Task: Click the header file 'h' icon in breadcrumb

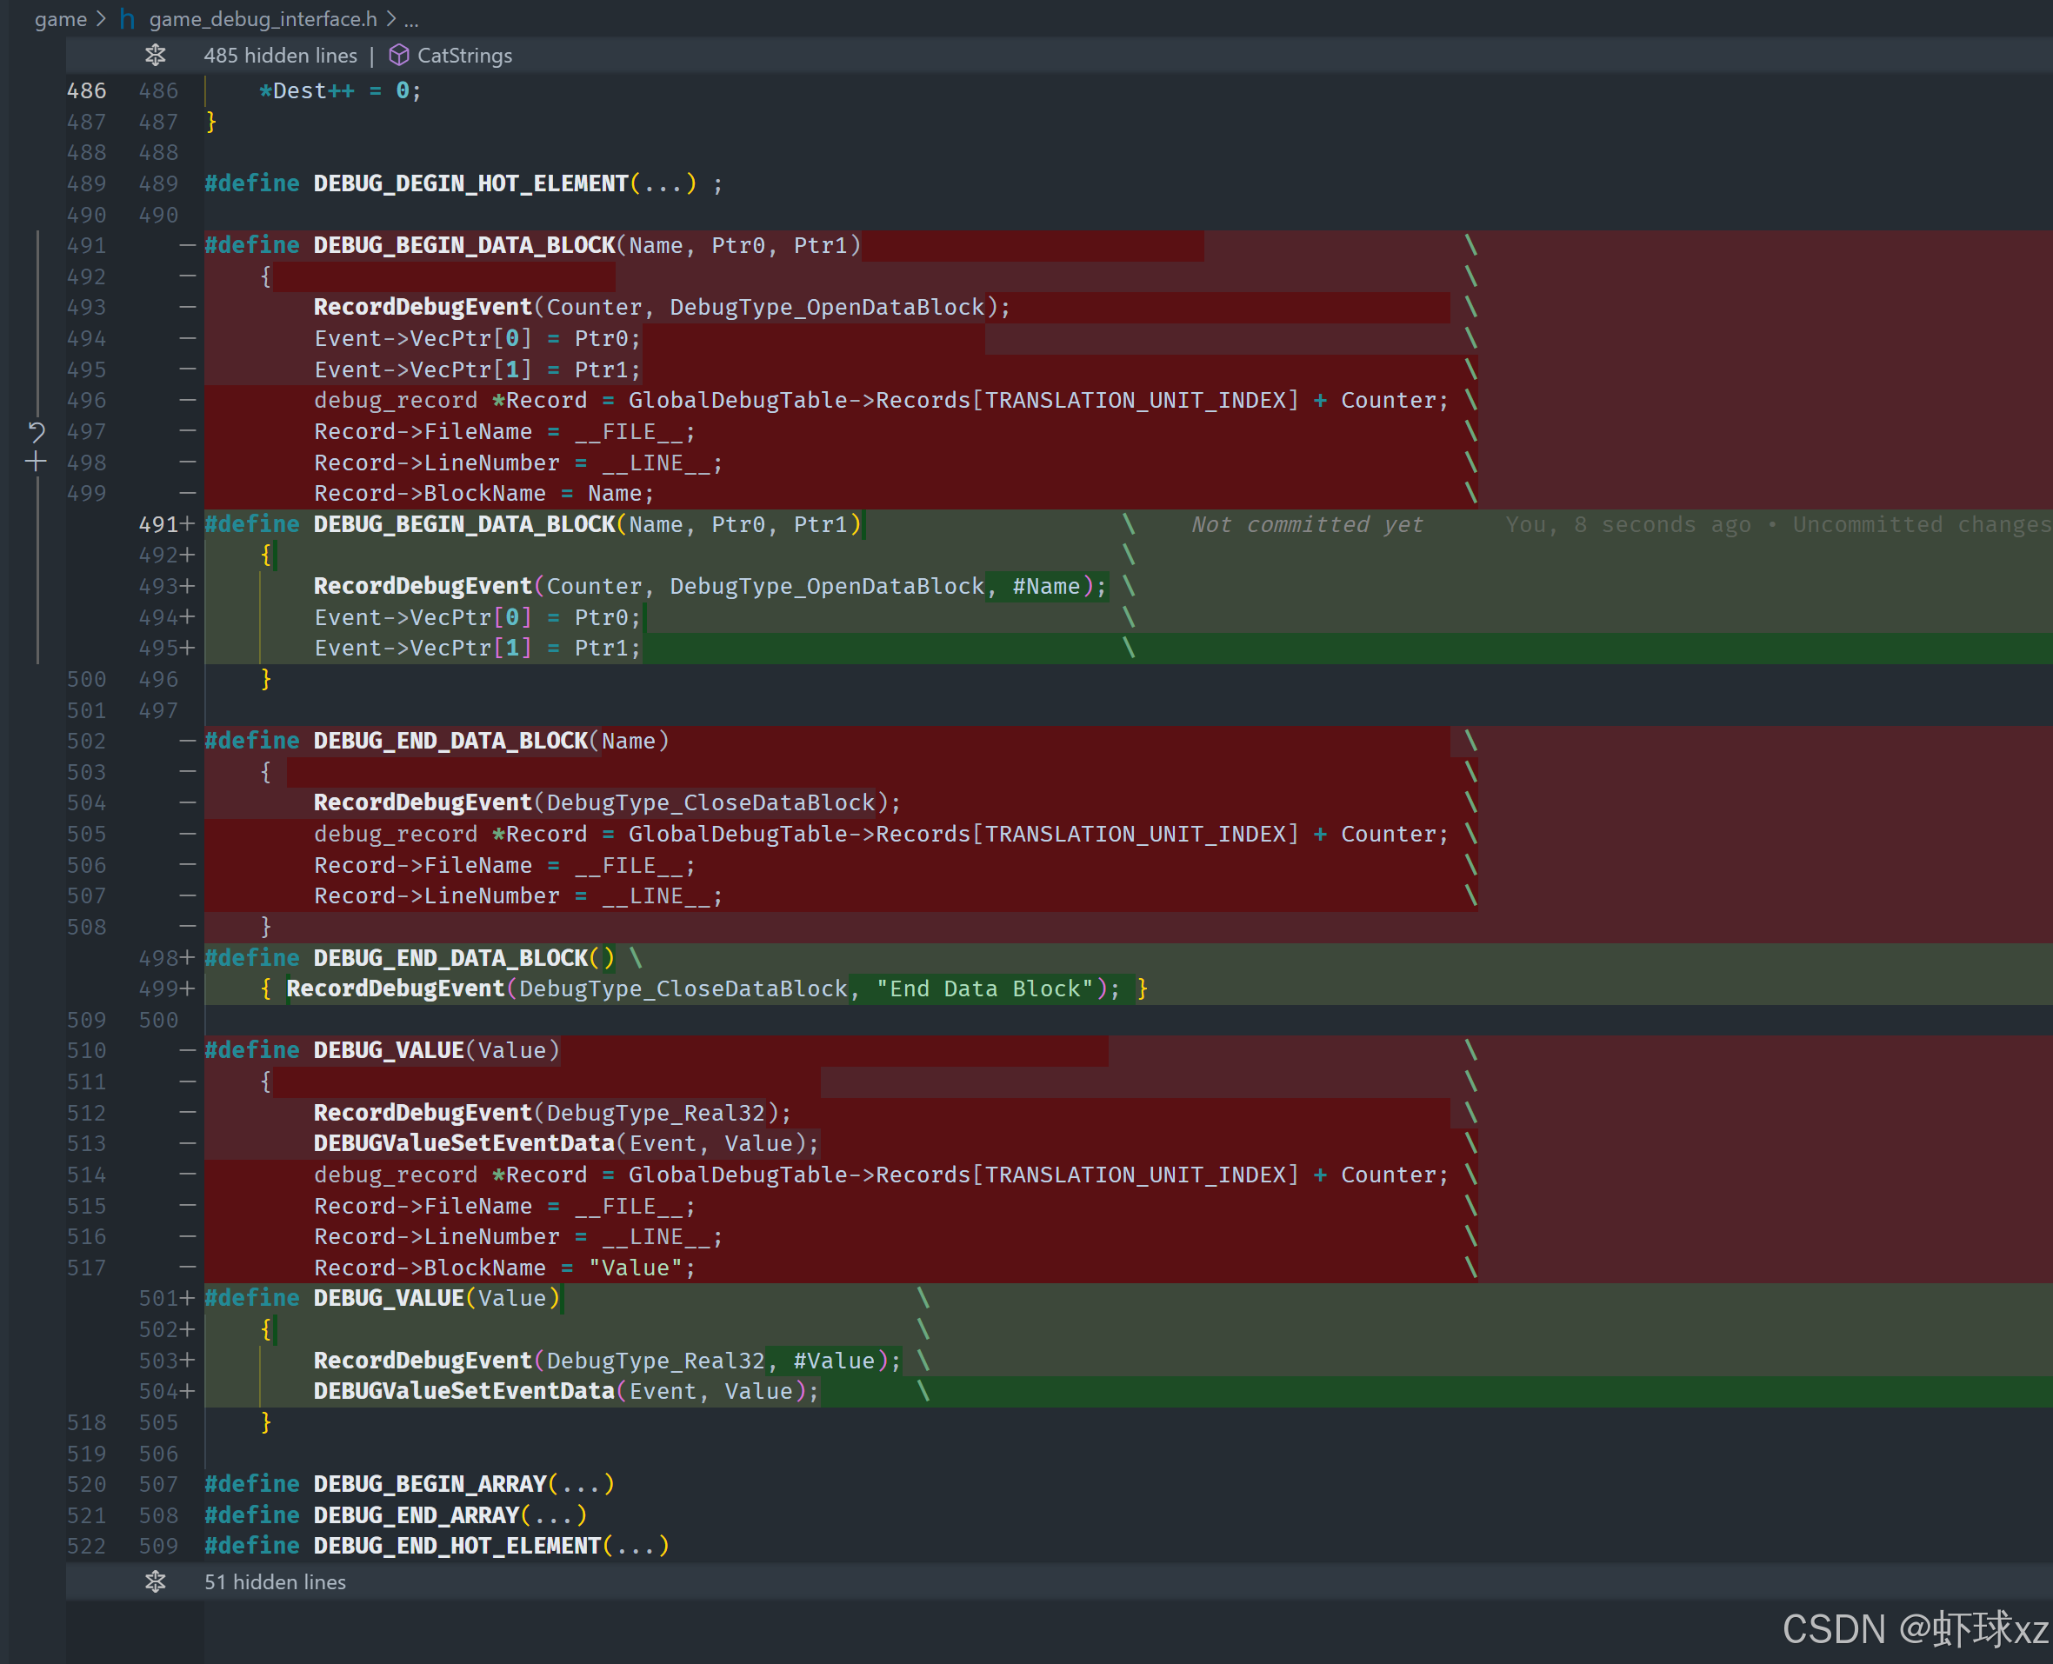Action: pyautogui.click(x=126, y=18)
